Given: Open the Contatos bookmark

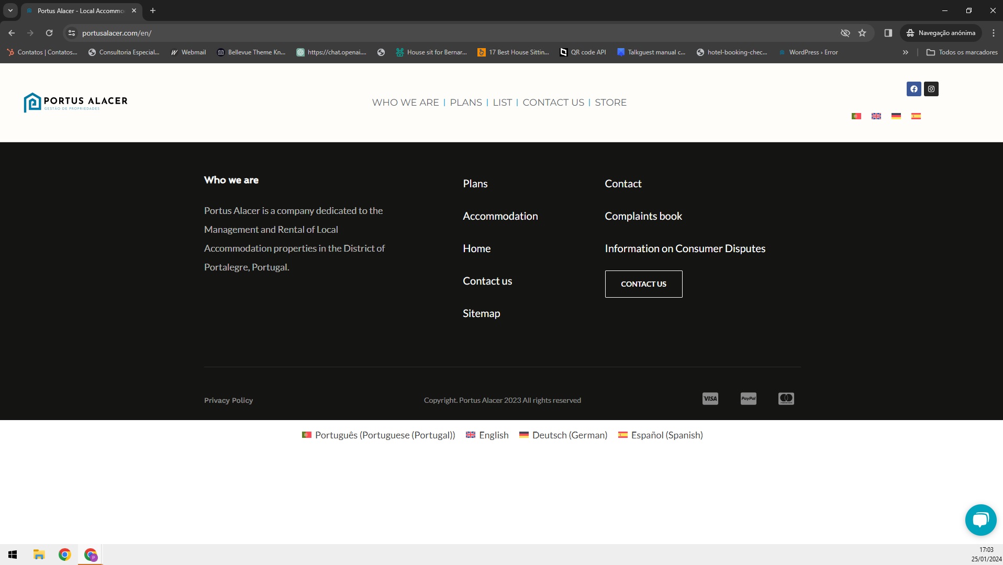Looking at the screenshot, I should (x=42, y=52).
